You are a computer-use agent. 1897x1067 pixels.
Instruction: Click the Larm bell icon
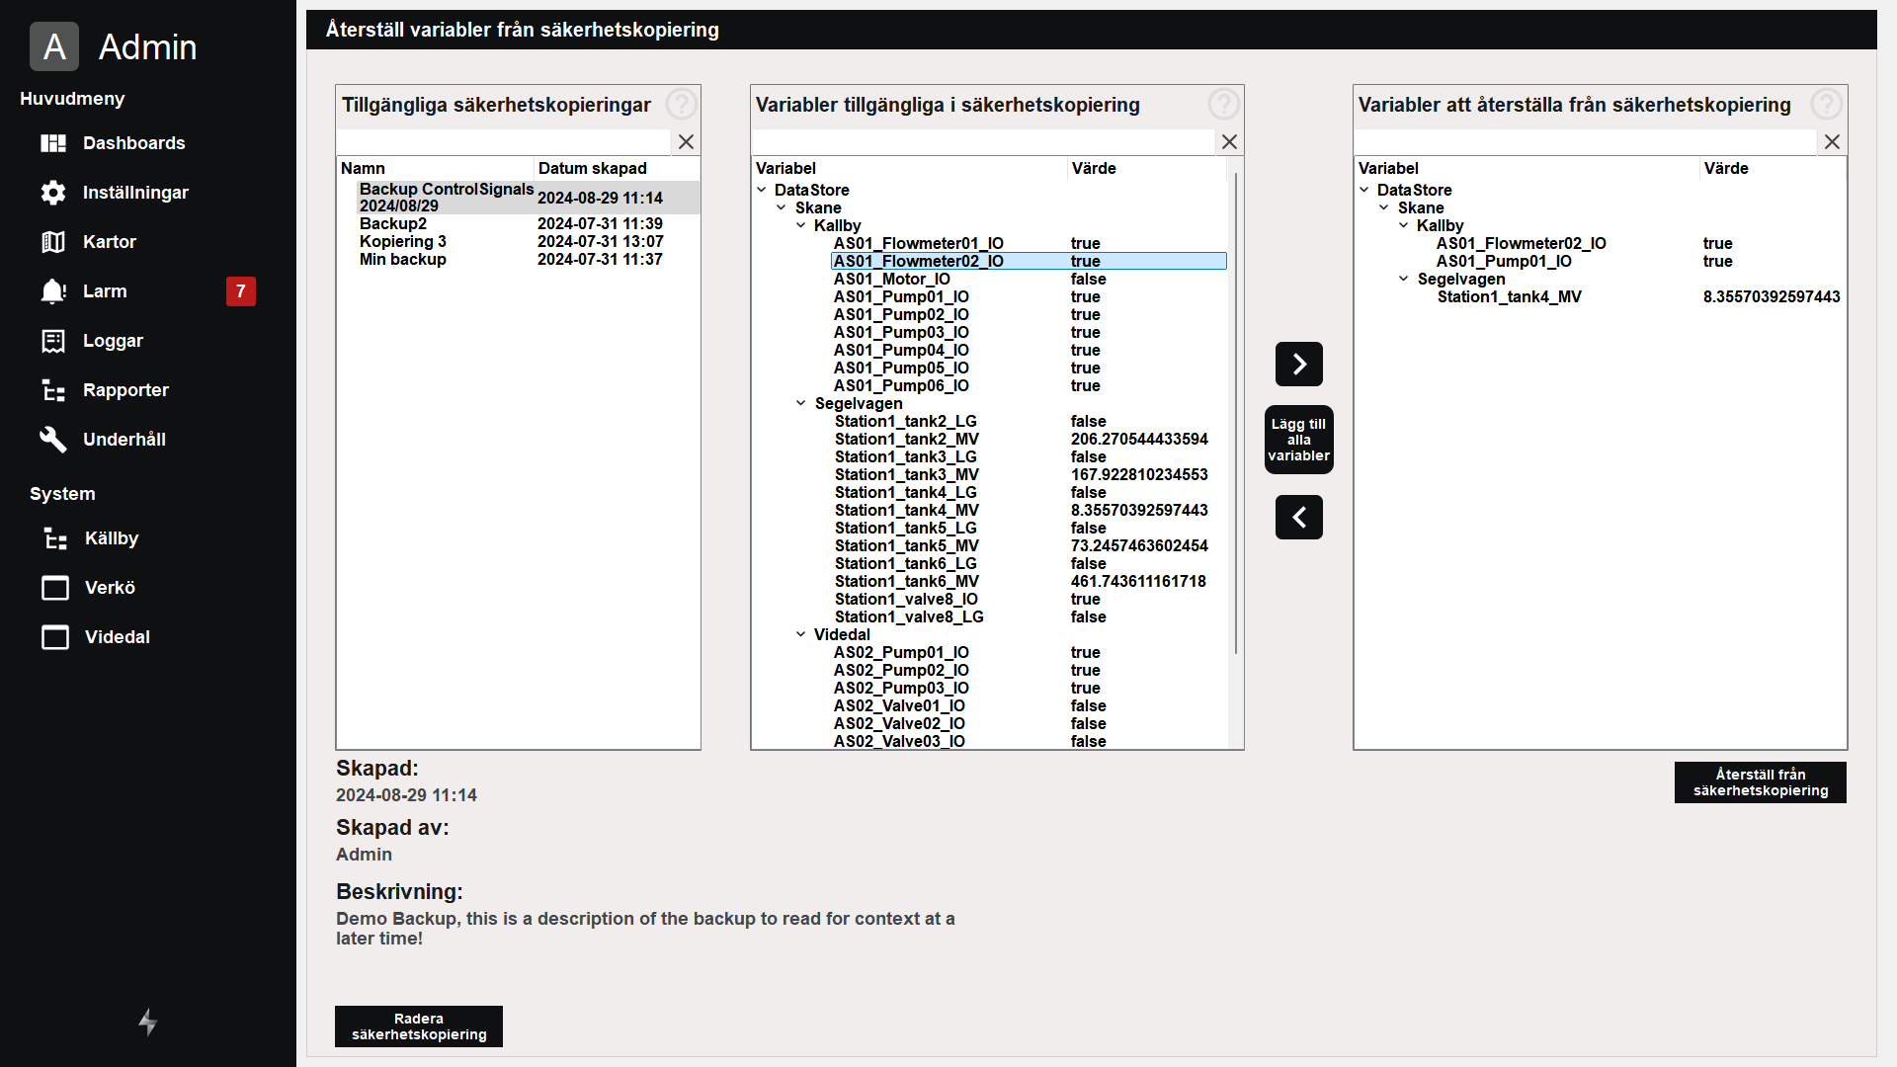tap(53, 291)
